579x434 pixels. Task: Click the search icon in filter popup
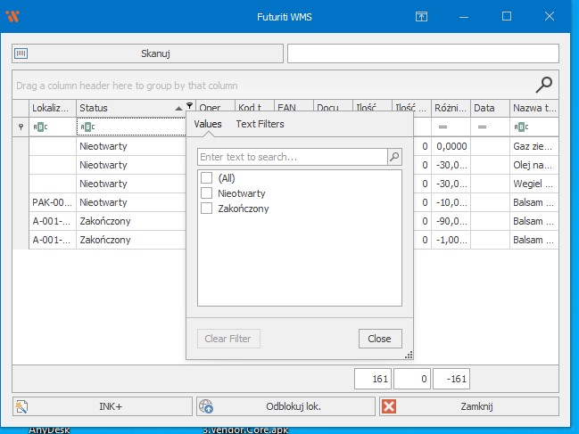(x=394, y=157)
